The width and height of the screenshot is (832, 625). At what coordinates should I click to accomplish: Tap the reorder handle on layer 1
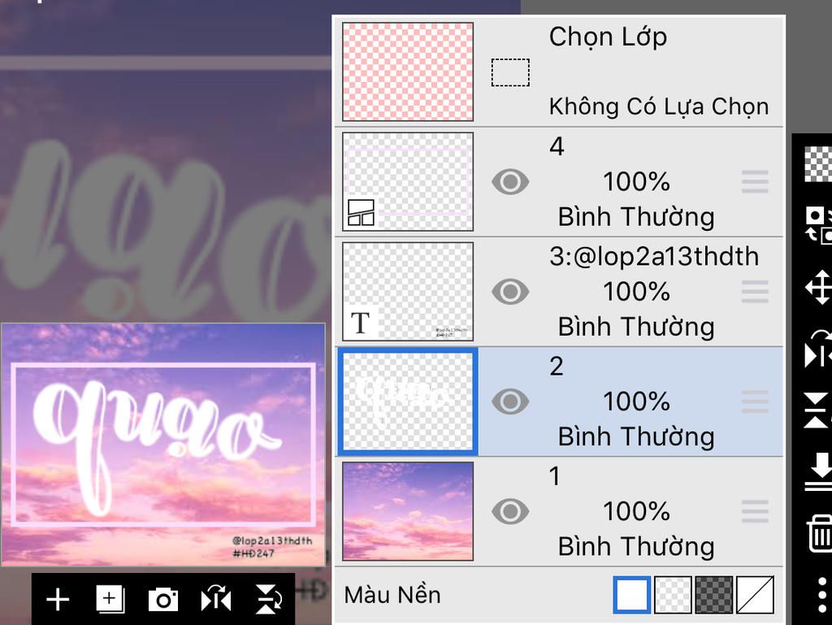point(755,511)
